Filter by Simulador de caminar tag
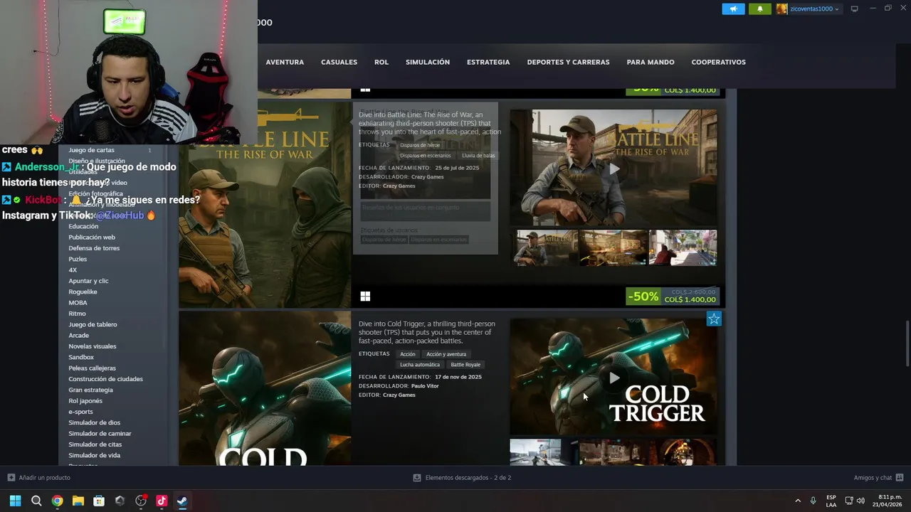Image resolution: width=911 pixels, height=512 pixels. [100, 434]
